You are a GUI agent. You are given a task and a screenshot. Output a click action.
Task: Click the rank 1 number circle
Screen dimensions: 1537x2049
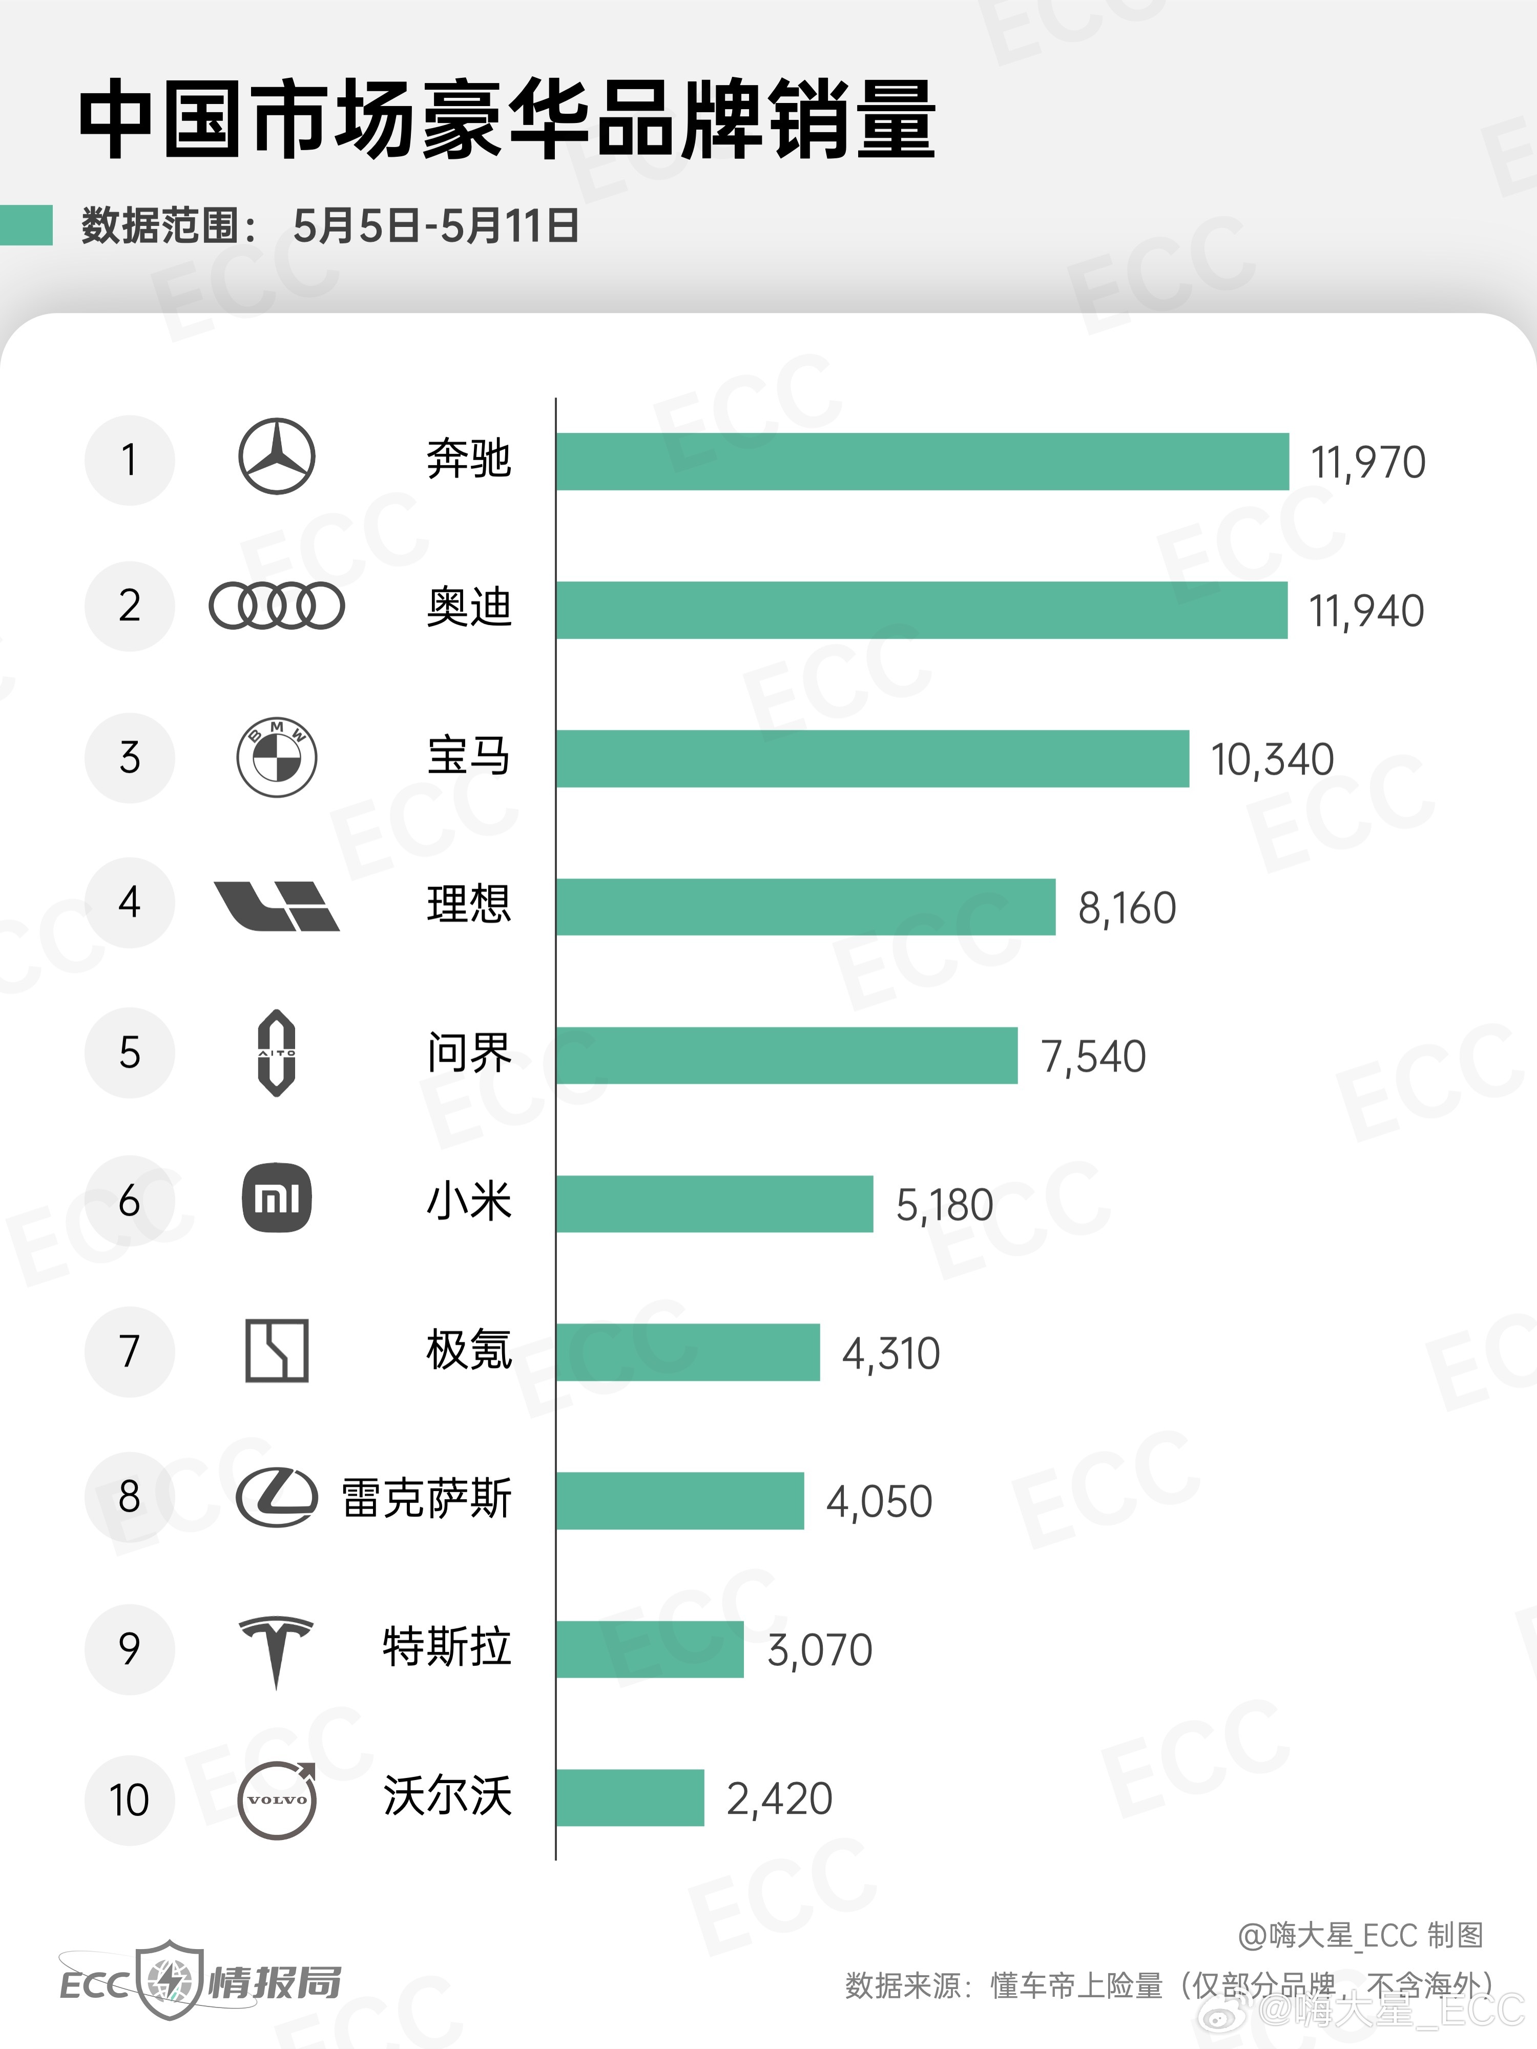point(130,460)
